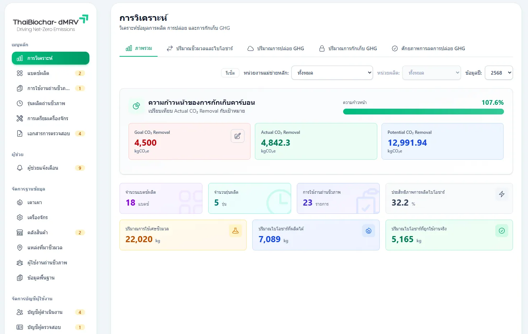The image size is (528, 334).
Task: Click the lock icon on ปริมาณการกักเก็บ GHG tab
Action: 322,48
